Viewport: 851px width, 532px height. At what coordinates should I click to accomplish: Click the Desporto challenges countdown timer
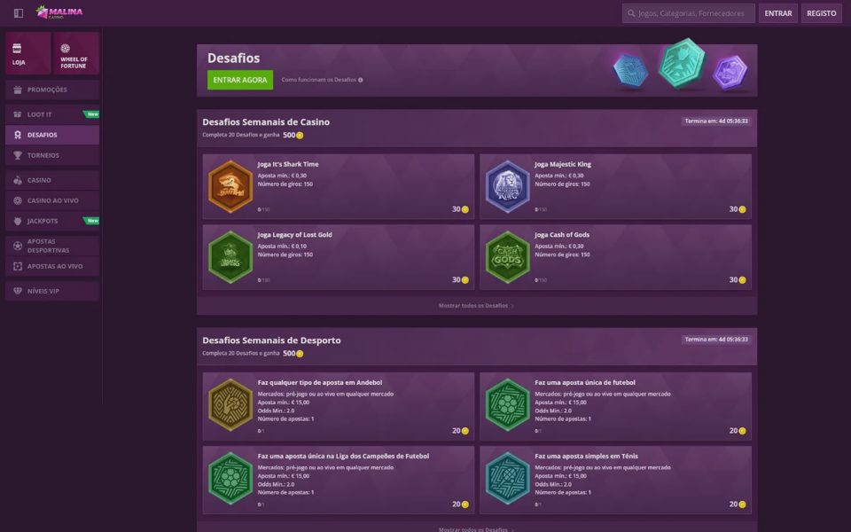[716, 340]
